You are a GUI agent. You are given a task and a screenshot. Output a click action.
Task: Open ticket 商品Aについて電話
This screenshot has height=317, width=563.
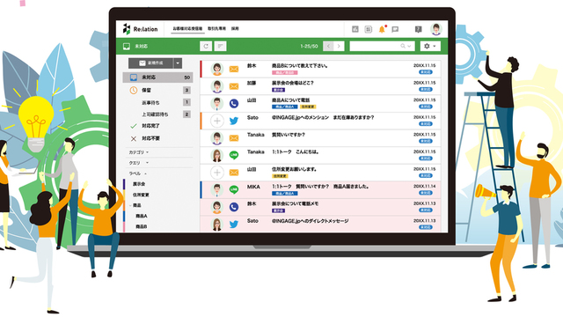click(291, 100)
